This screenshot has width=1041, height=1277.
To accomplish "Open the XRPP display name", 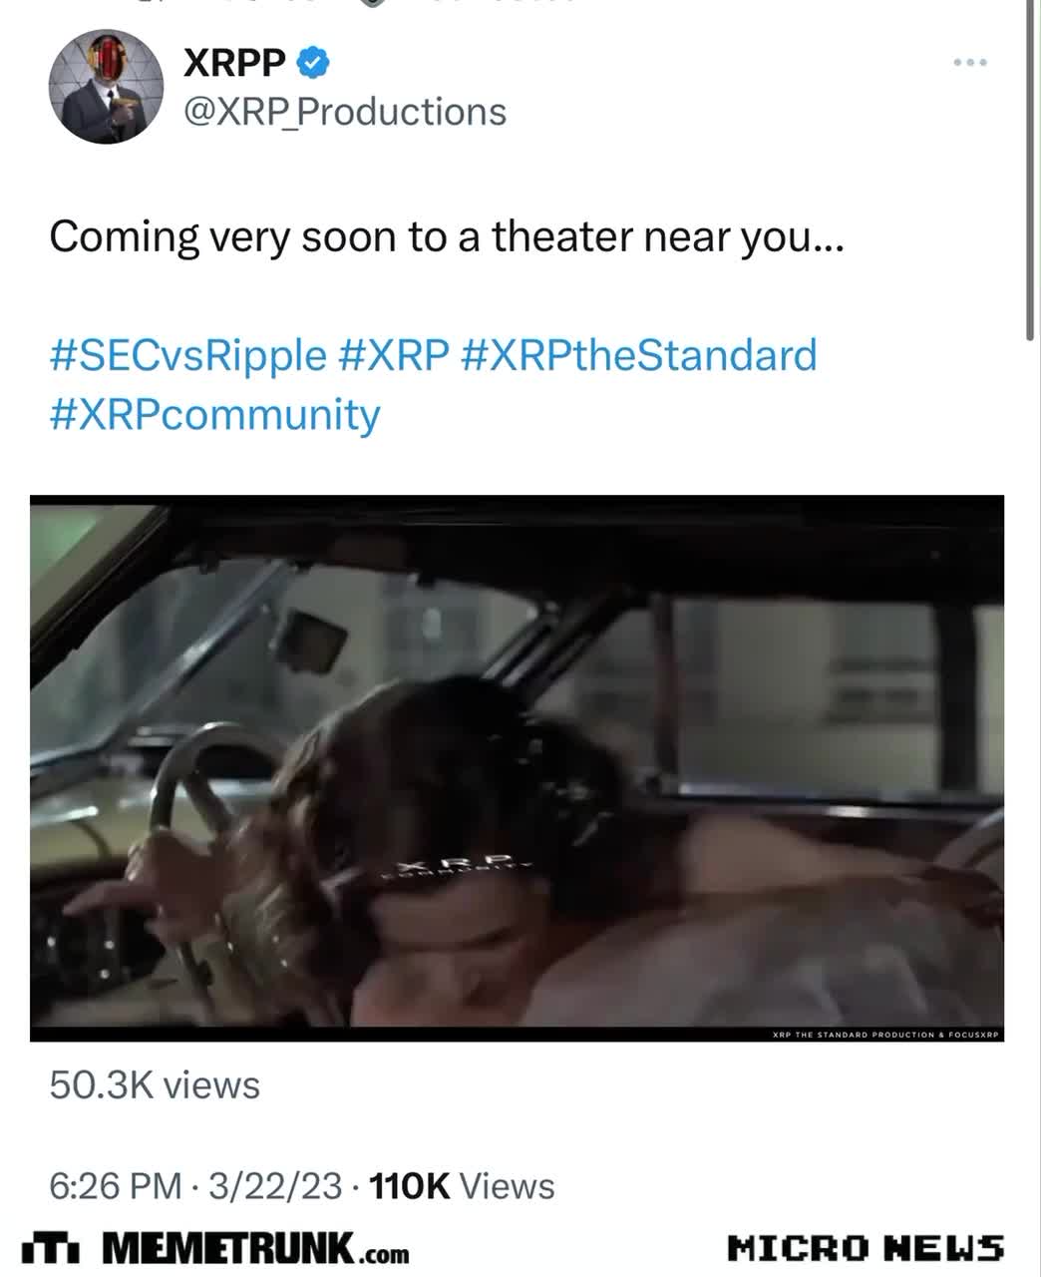I will (x=234, y=63).
